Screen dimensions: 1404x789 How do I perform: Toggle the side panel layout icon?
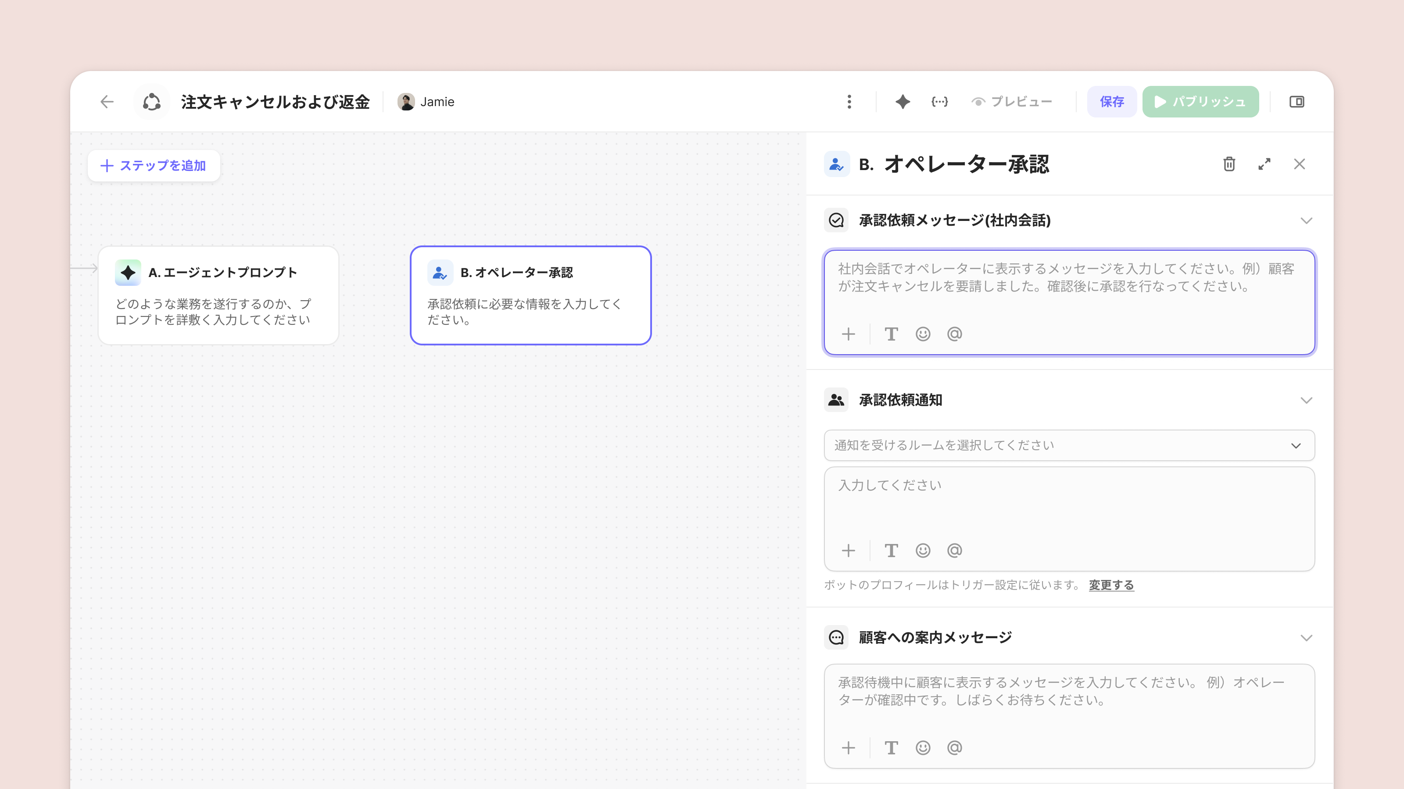click(x=1296, y=102)
